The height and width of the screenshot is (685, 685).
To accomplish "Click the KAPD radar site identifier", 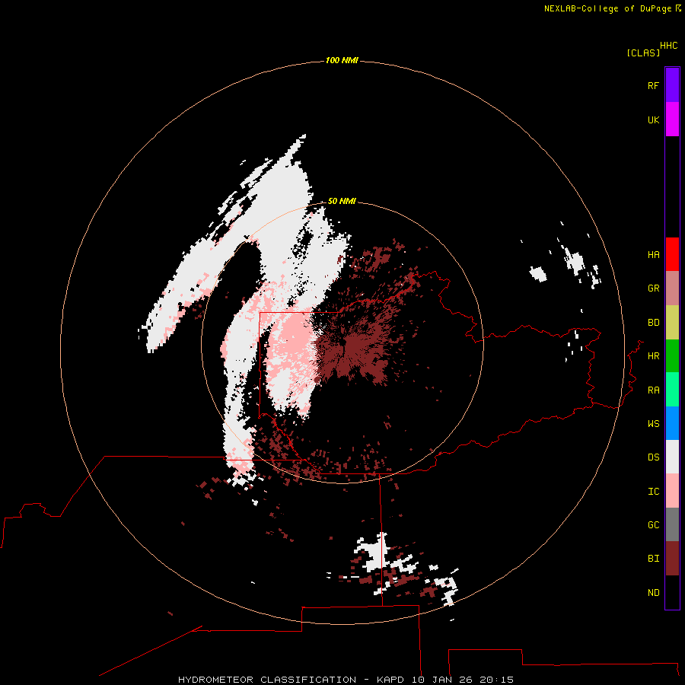I will coord(390,680).
